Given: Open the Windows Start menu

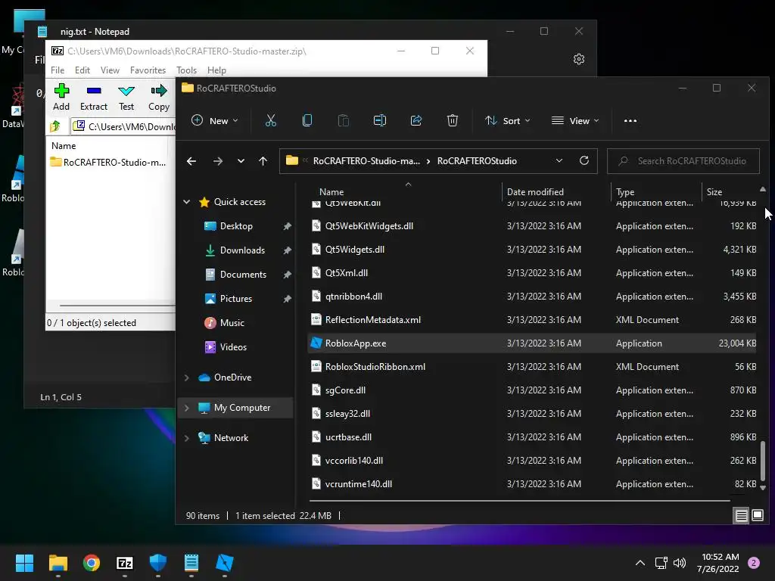Looking at the screenshot, I should [x=24, y=563].
